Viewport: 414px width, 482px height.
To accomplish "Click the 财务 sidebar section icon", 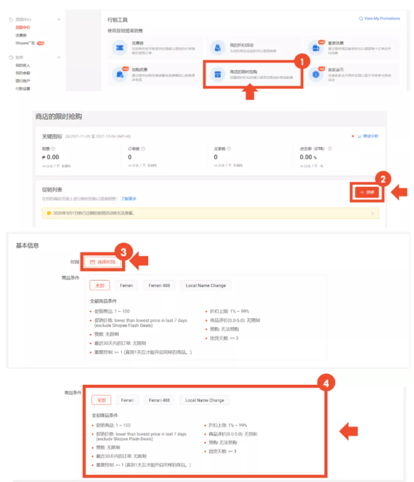I will [11, 57].
